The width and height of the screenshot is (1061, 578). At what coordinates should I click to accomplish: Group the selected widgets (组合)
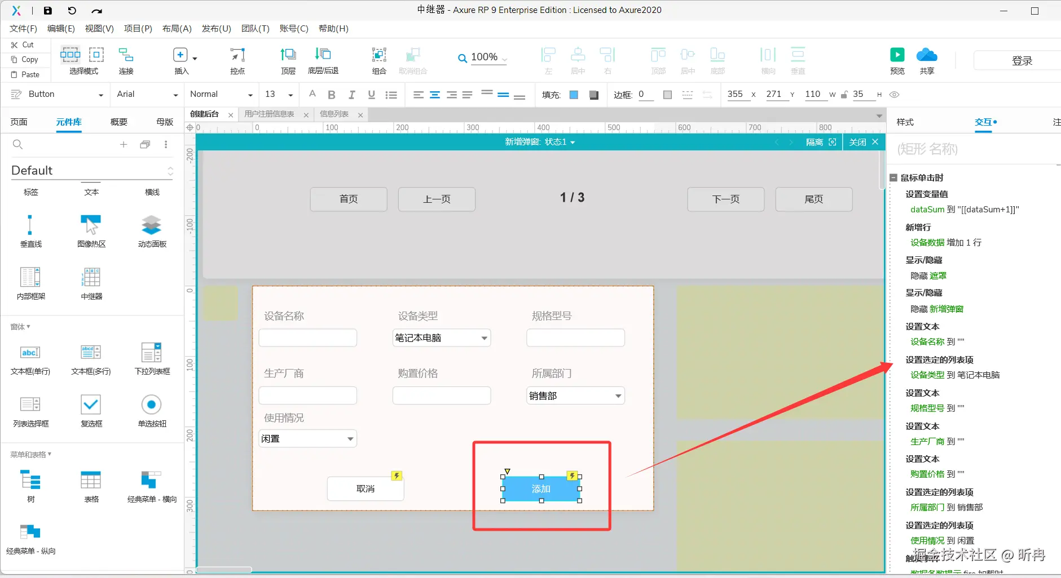pyautogui.click(x=379, y=61)
